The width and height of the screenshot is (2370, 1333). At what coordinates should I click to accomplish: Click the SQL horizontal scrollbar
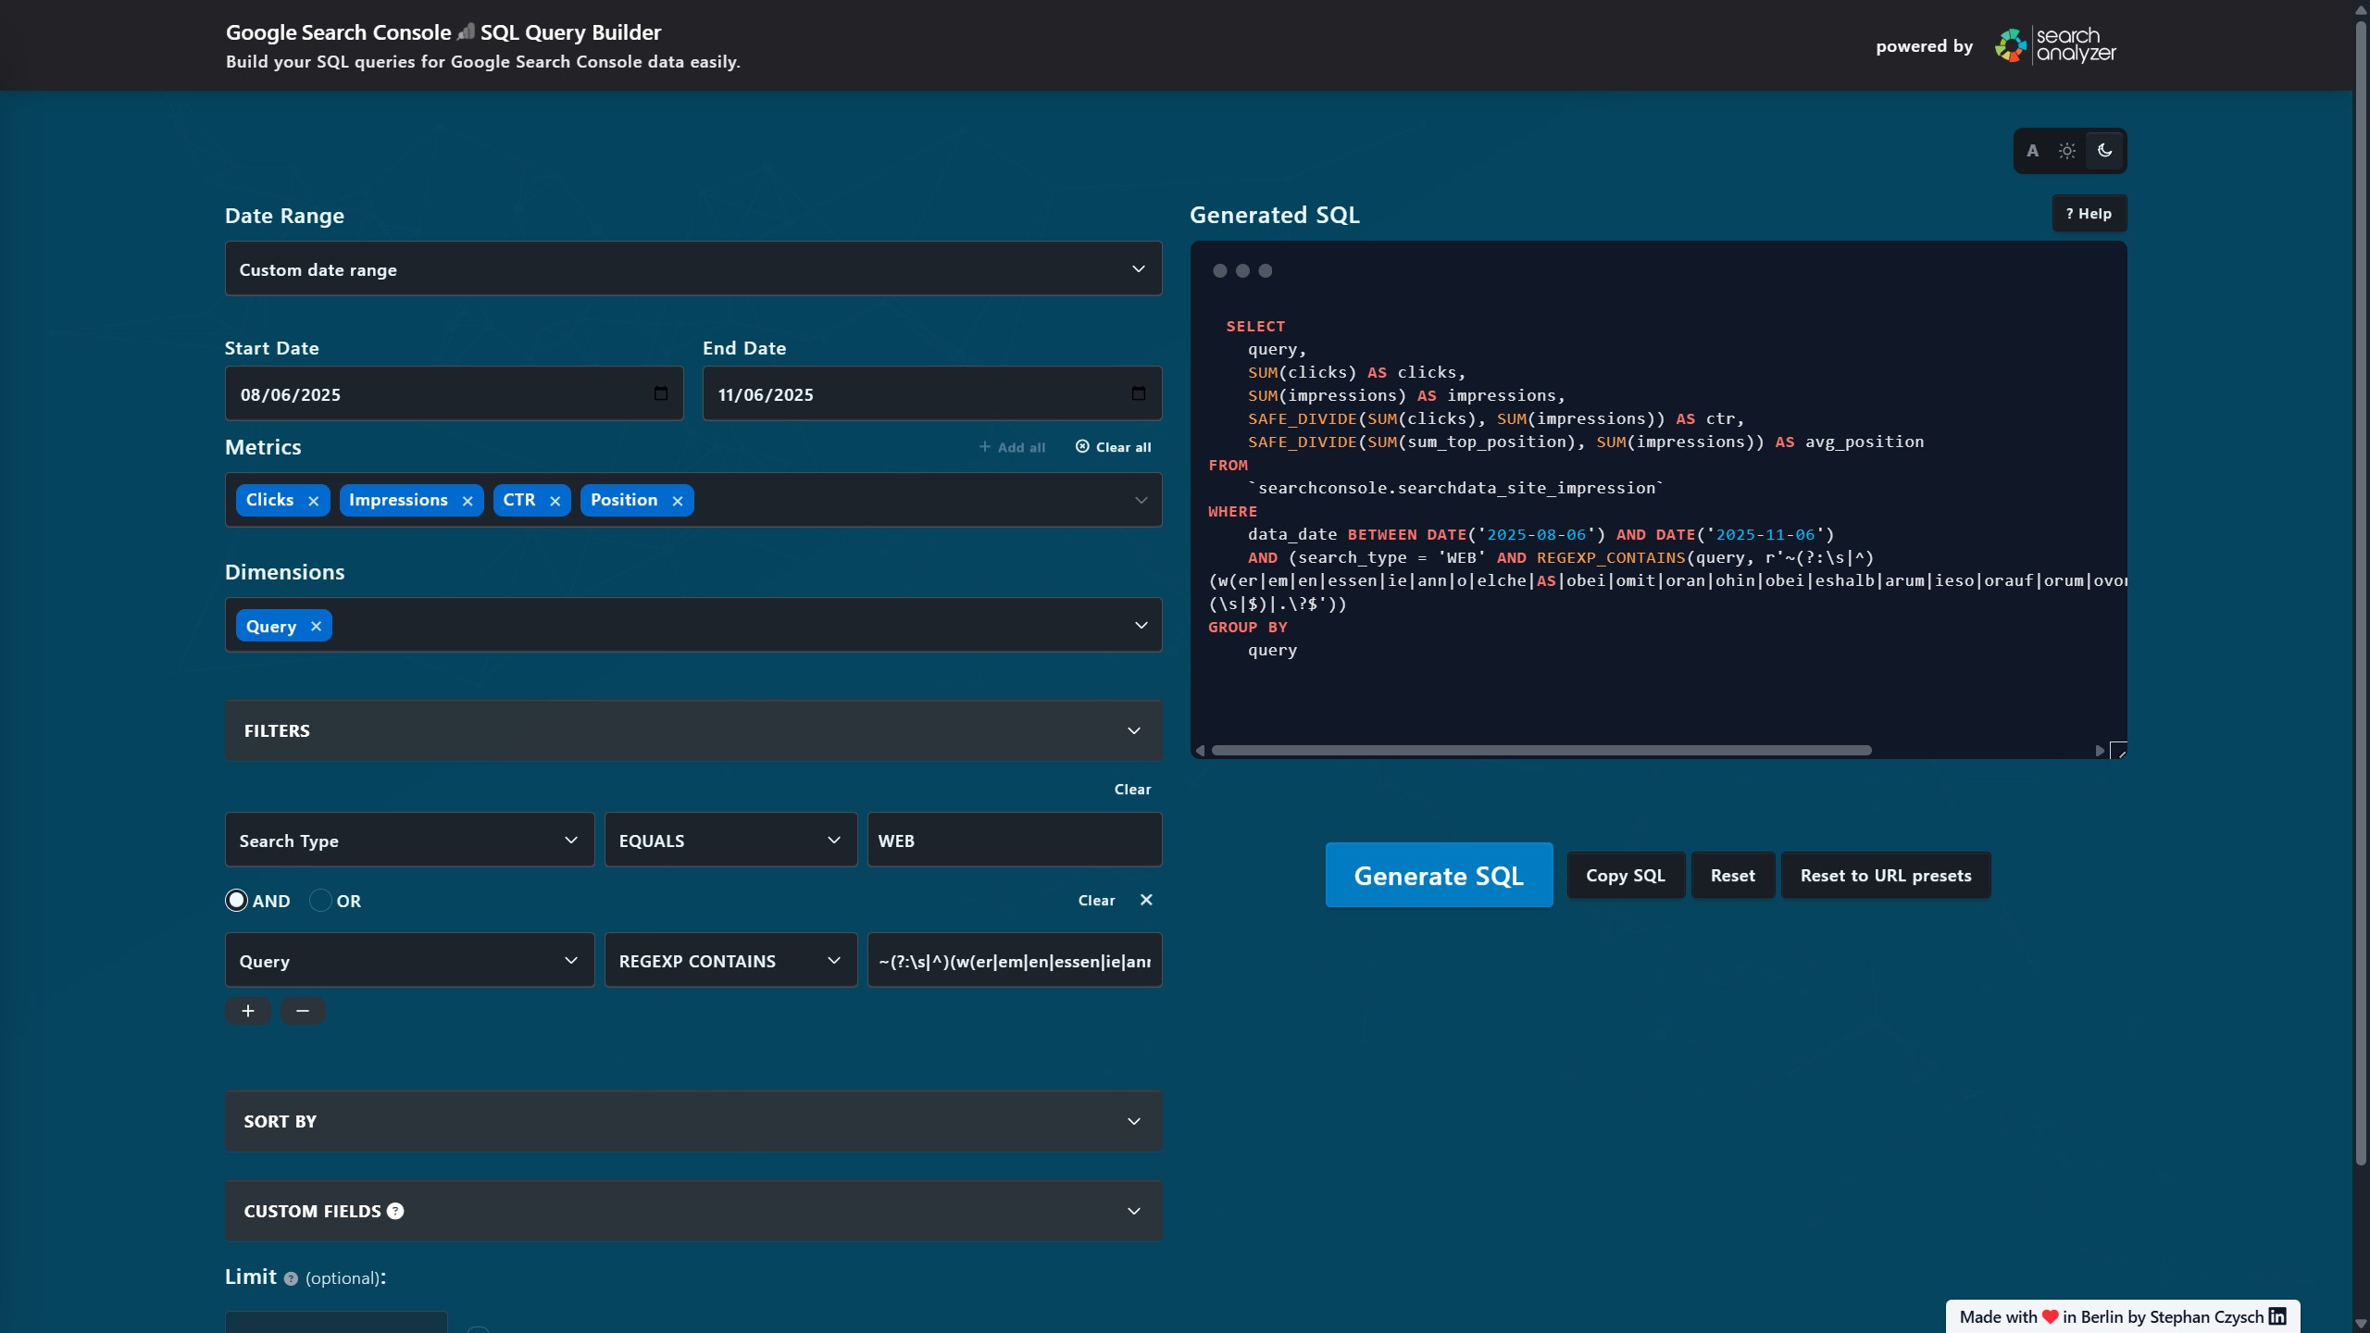1540,751
